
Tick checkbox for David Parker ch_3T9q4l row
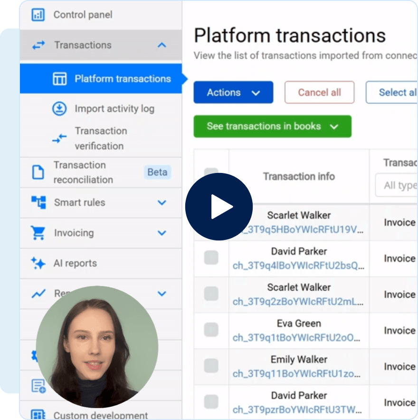coord(211,258)
